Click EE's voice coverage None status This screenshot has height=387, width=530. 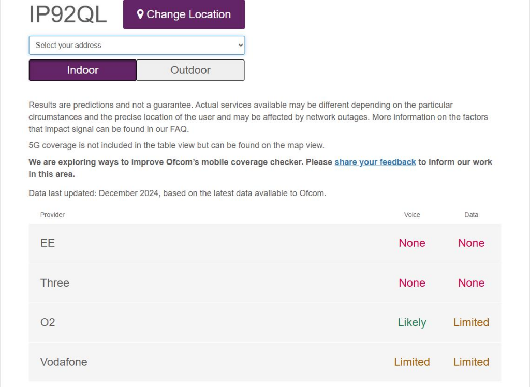point(412,243)
